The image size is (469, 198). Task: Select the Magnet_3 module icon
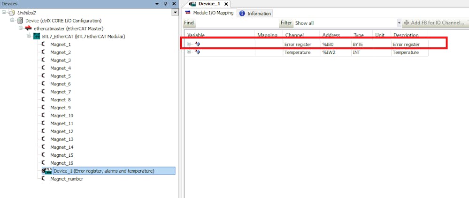[x=44, y=60]
